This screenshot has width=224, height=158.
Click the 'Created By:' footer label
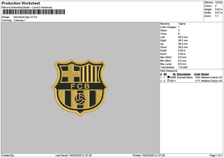point(8,155)
